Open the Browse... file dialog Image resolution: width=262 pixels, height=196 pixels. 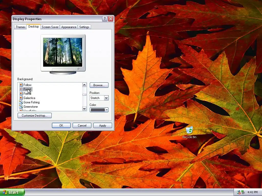tap(99, 85)
